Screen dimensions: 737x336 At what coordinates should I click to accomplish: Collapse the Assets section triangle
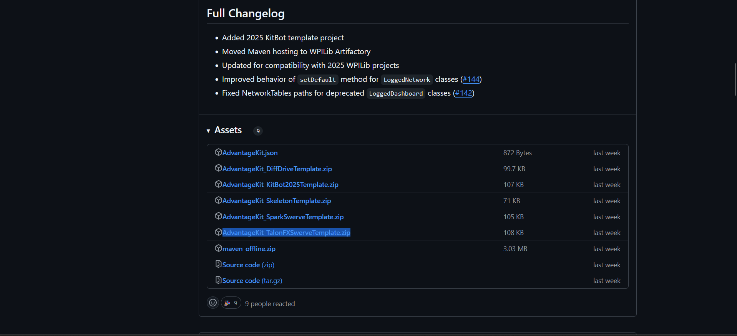208,131
